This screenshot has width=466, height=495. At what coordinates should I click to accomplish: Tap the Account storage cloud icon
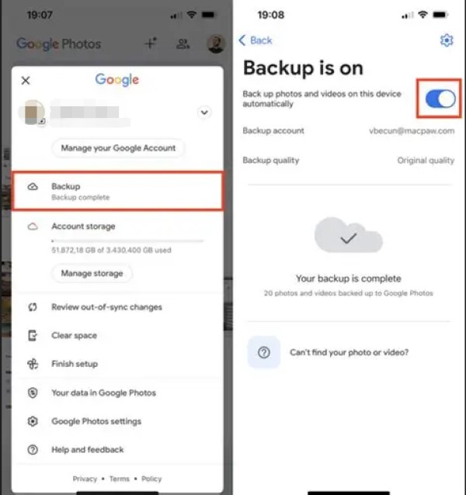point(33,227)
